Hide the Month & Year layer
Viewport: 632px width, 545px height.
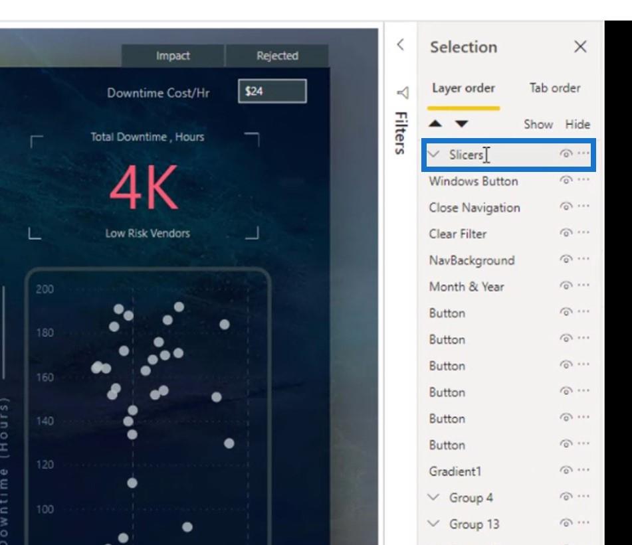point(566,286)
